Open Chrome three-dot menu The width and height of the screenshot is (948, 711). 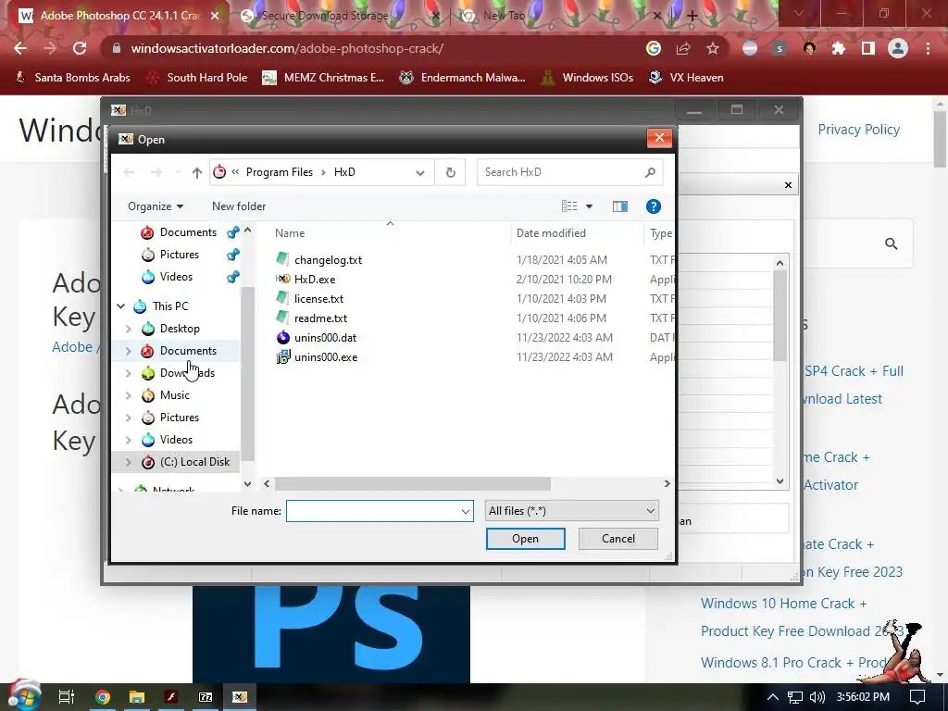[928, 48]
